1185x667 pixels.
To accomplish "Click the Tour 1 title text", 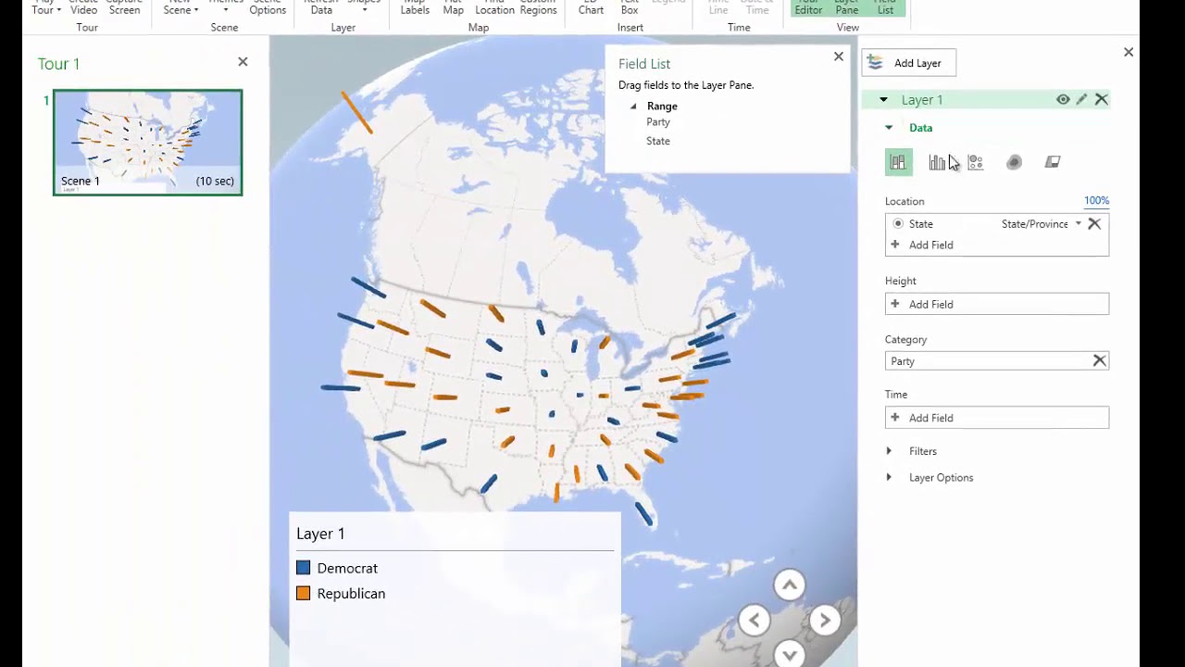I will pos(58,64).
